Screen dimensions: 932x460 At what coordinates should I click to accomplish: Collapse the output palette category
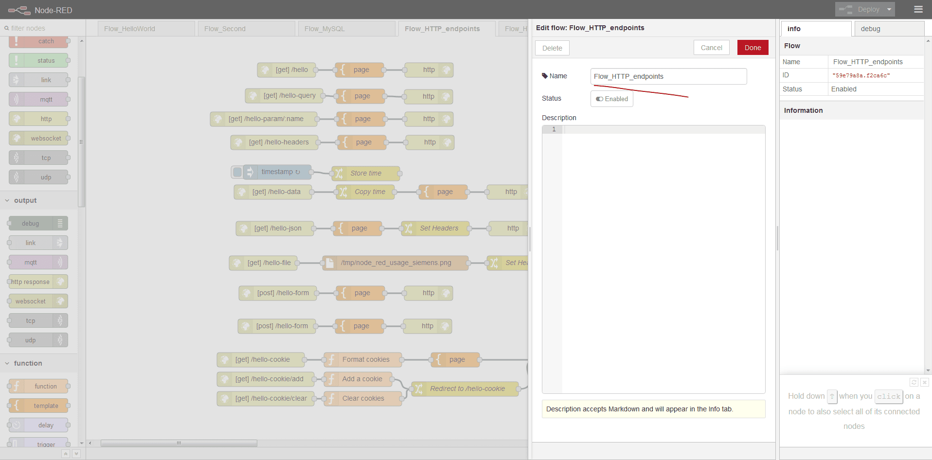click(7, 200)
